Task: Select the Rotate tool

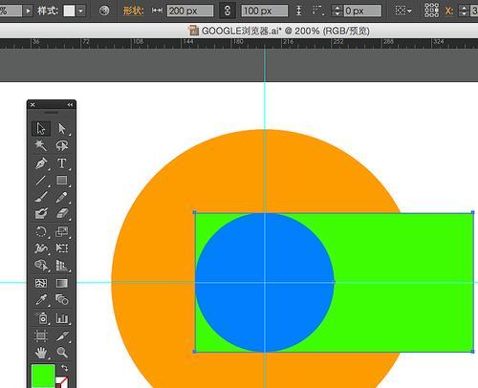Action: [41, 231]
